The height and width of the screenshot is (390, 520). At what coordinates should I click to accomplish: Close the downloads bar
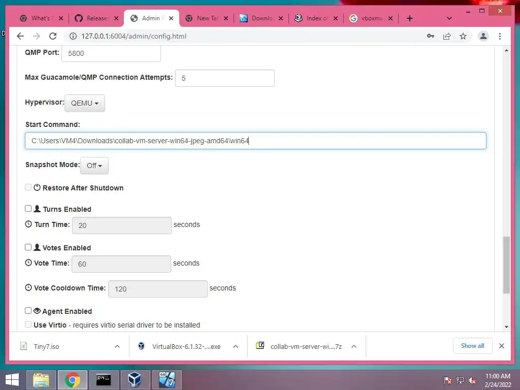coord(502,346)
